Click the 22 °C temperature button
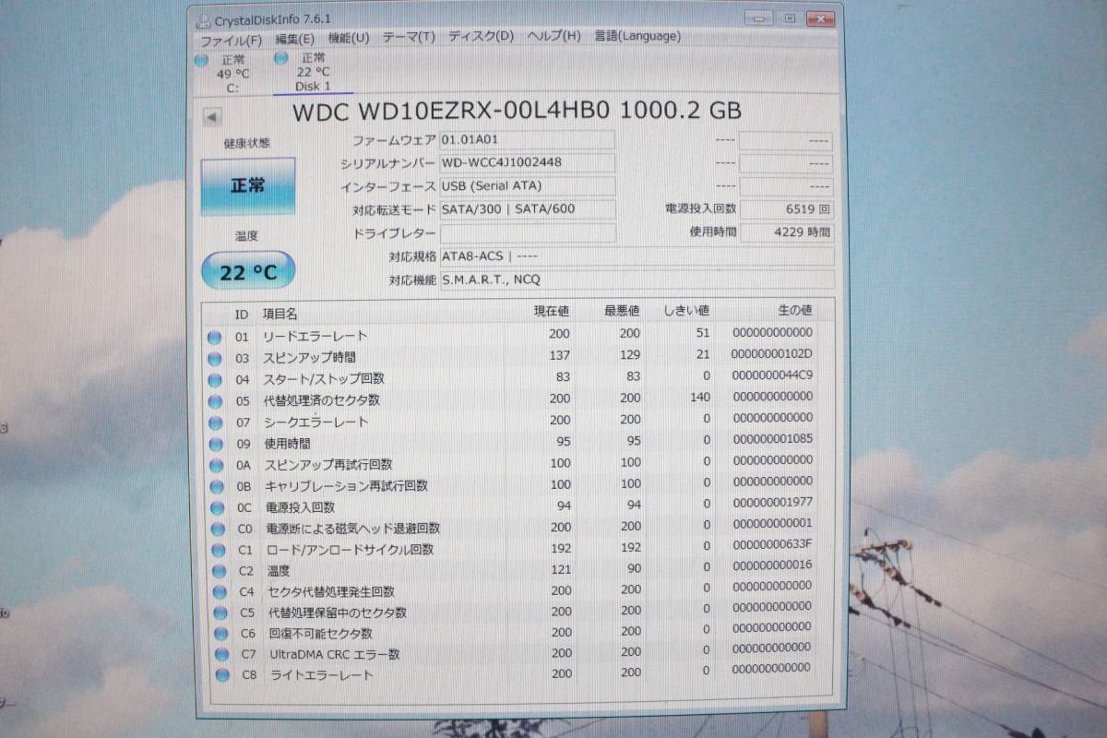 pos(248,271)
